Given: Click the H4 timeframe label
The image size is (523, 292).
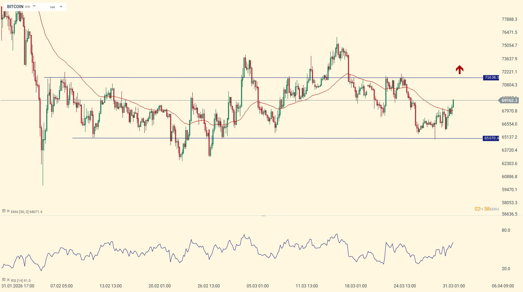Looking at the screenshot, I should pos(52,7).
